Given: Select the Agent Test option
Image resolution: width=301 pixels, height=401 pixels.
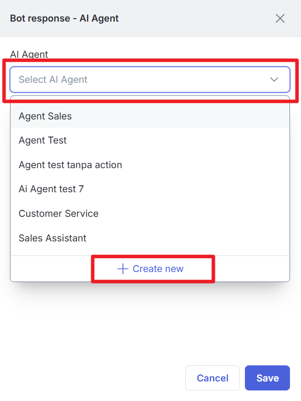Looking at the screenshot, I should [x=43, y=141].
